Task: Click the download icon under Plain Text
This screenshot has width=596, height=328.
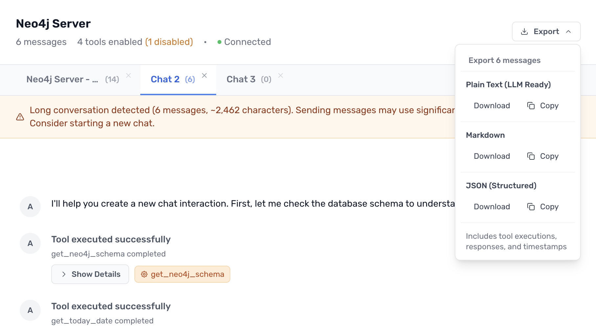Action: click(492, 106)
